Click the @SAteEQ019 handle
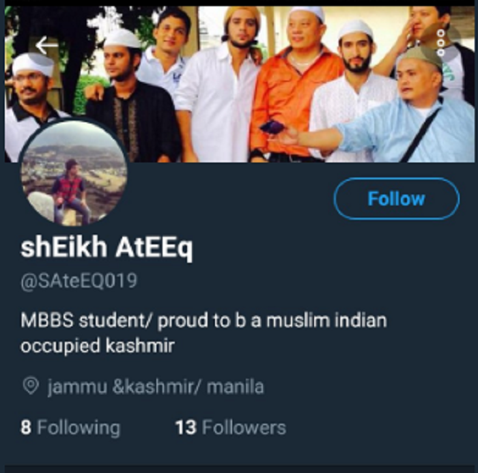Image resolution: width=478 pixels, height=473 pixels. coord(79,281)
